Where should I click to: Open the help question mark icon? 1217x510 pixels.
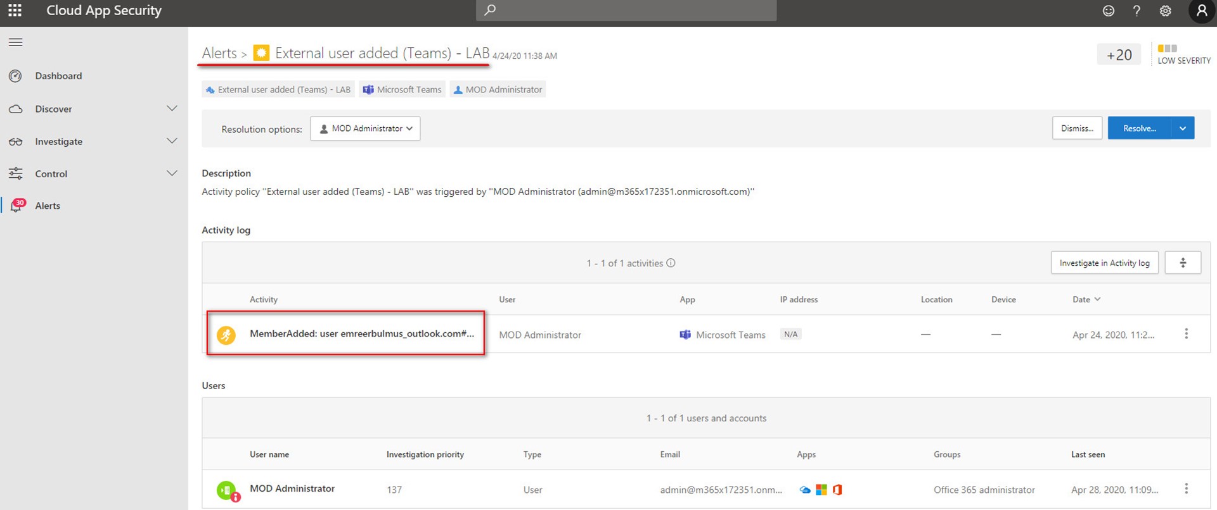1137,11
